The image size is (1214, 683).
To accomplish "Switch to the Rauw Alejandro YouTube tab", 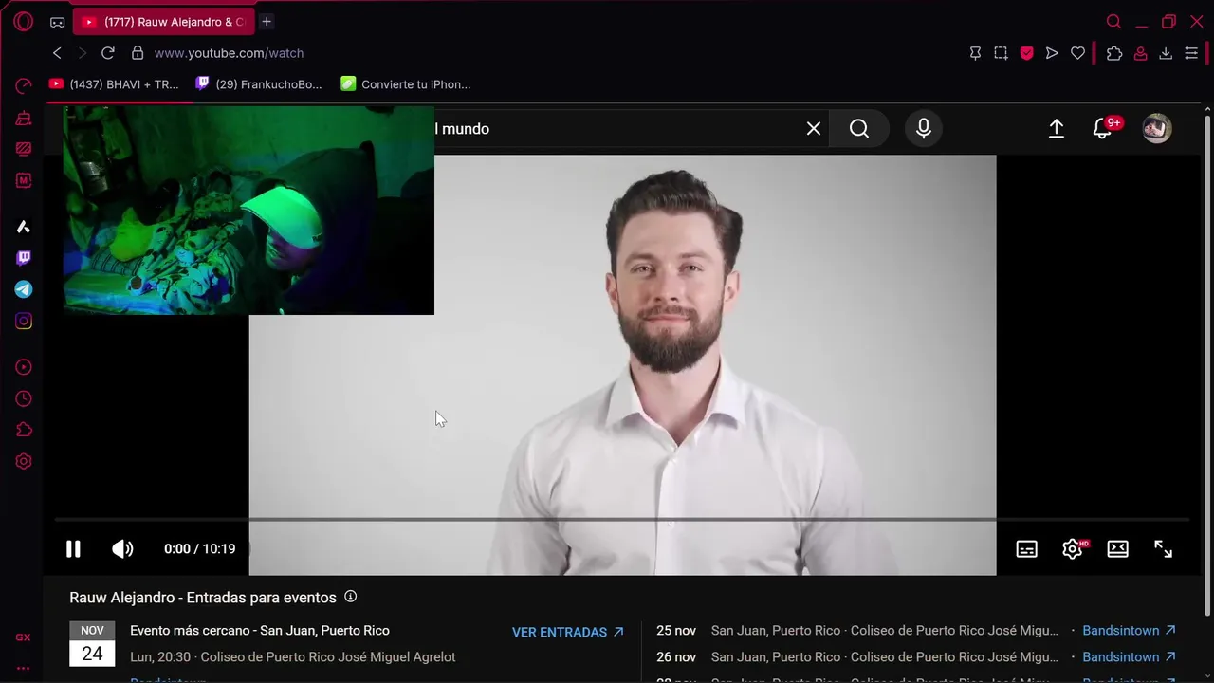I will pyautogui.click(x=165, y=22).
